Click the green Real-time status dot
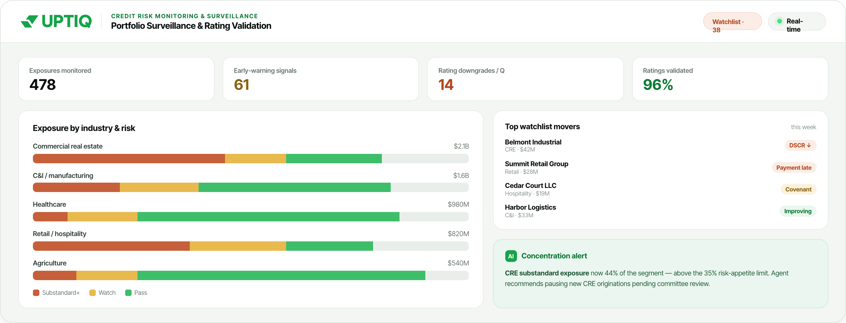Image resolution: width=846 pixels, height=323 pixels. coord(779,21)
